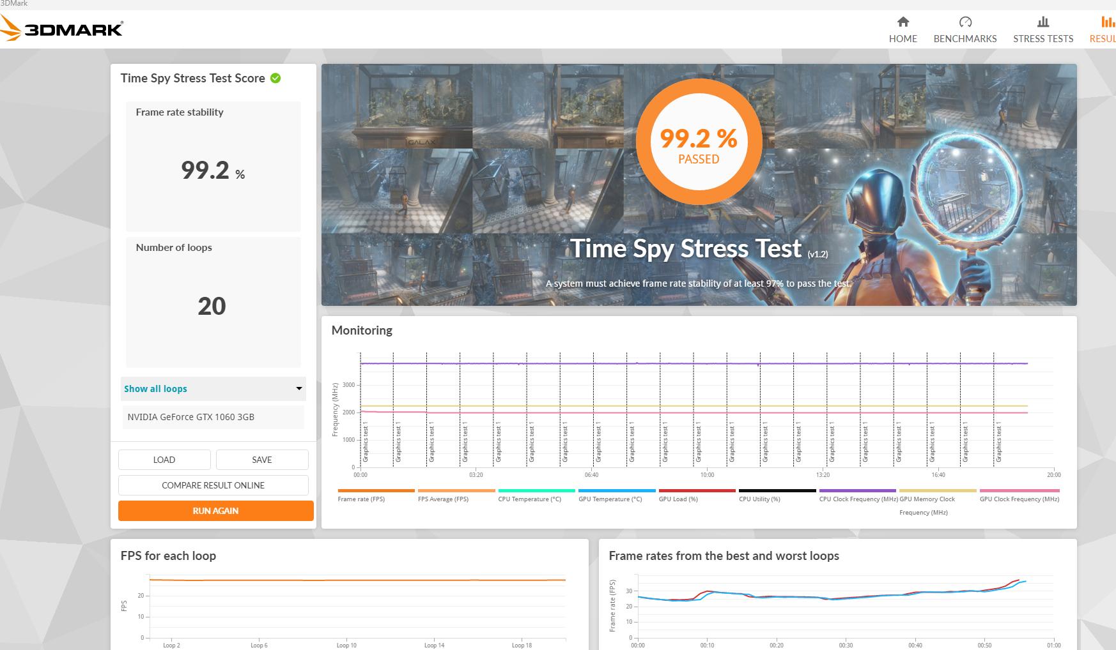Click the NVIDIA GeForce GTX 1060 3GB text
The image size is (1116, 650).
(x=191, y=417)
